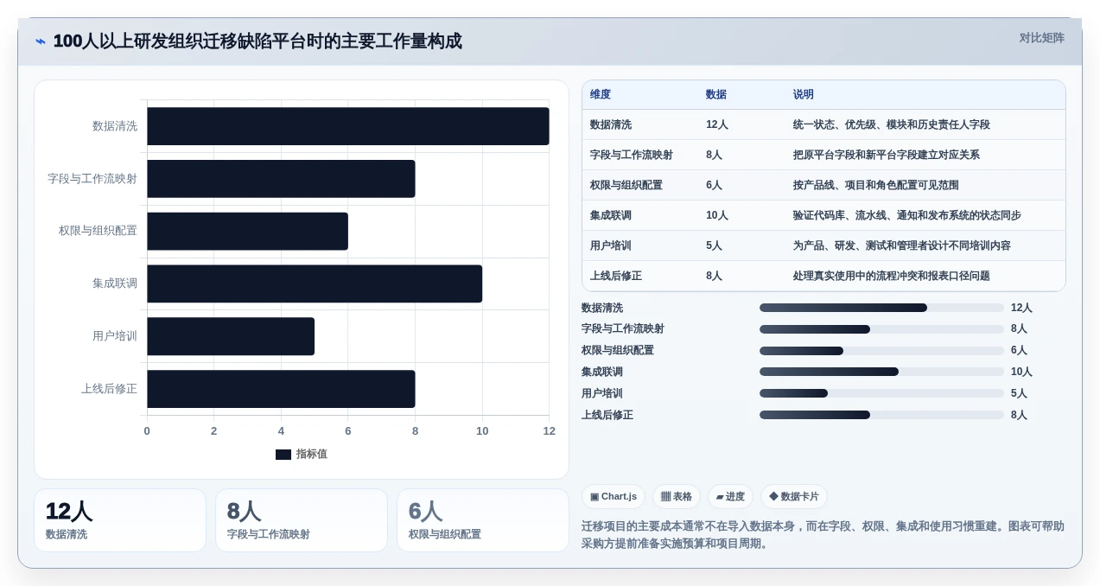The width and height of the screenshot is (1100, 586).
Task: Select 字段与工作流映射 in the table
Action: click(632, 155)
